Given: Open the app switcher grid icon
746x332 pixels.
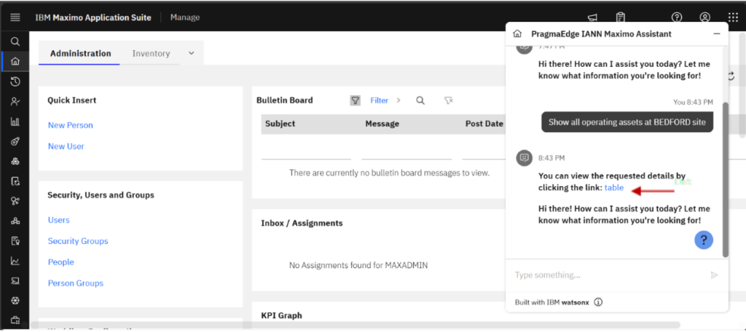Looking at the screenshot, I should coord(733,17).
